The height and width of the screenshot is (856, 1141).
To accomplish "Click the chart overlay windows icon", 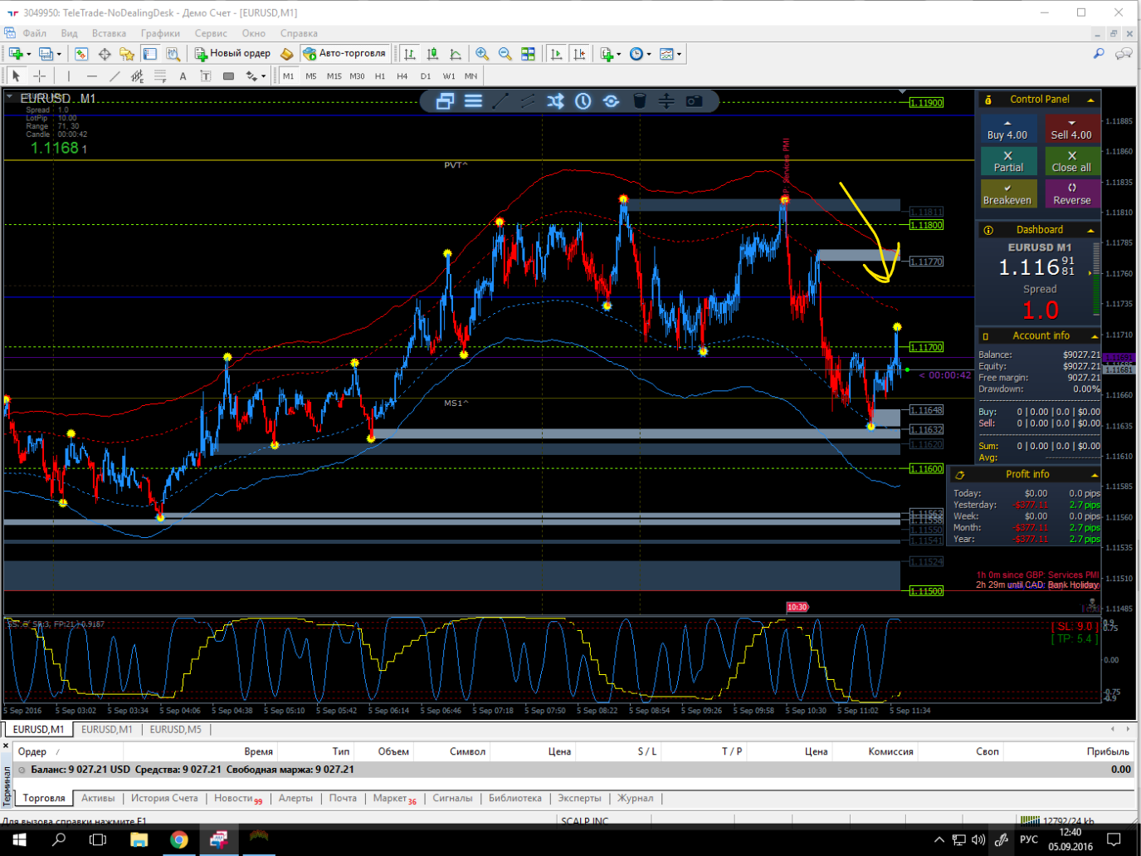I will click(x=445, y=101).
